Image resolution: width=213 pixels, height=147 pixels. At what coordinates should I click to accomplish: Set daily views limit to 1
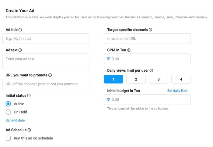tap(113, 79)
